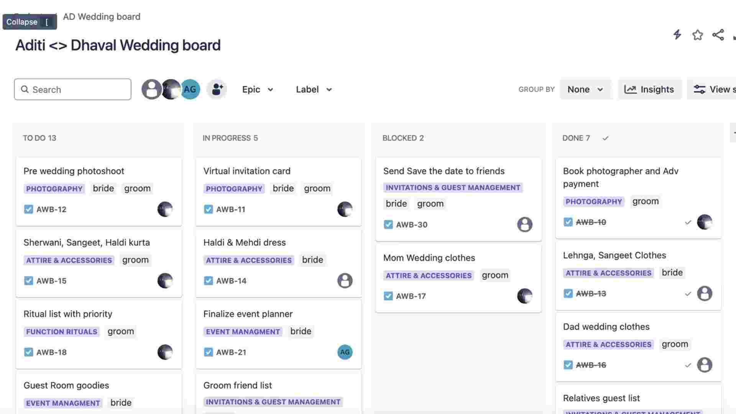
Task: Click task type checkbox icon for AWB-15
Action: (28, 281)
